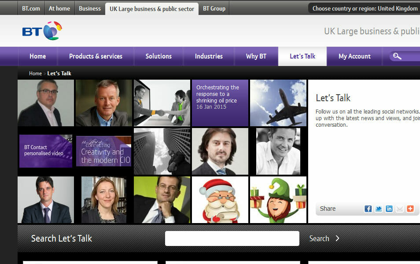
Task: Share page on LinkedIn
Action: [x=389, y=209]
